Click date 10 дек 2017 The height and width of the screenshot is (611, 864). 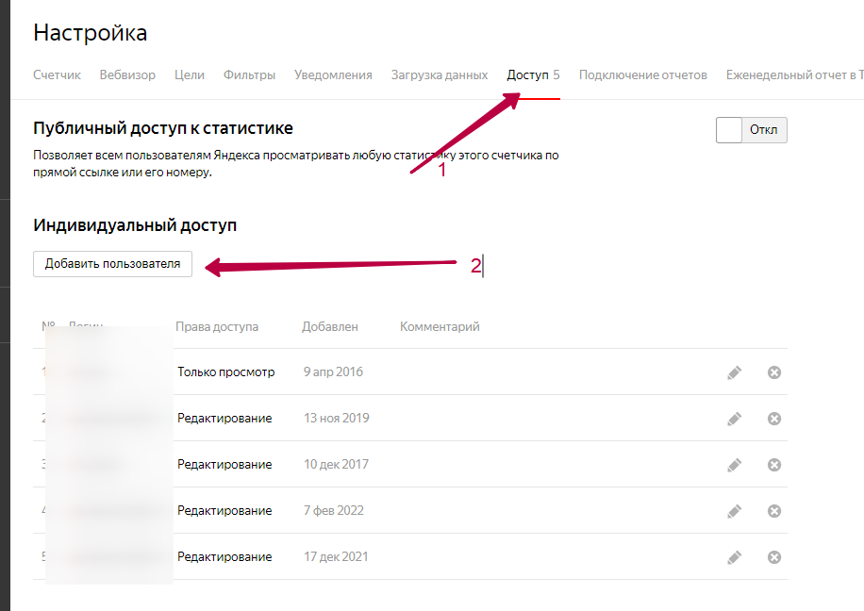click(x=336, y=465)
